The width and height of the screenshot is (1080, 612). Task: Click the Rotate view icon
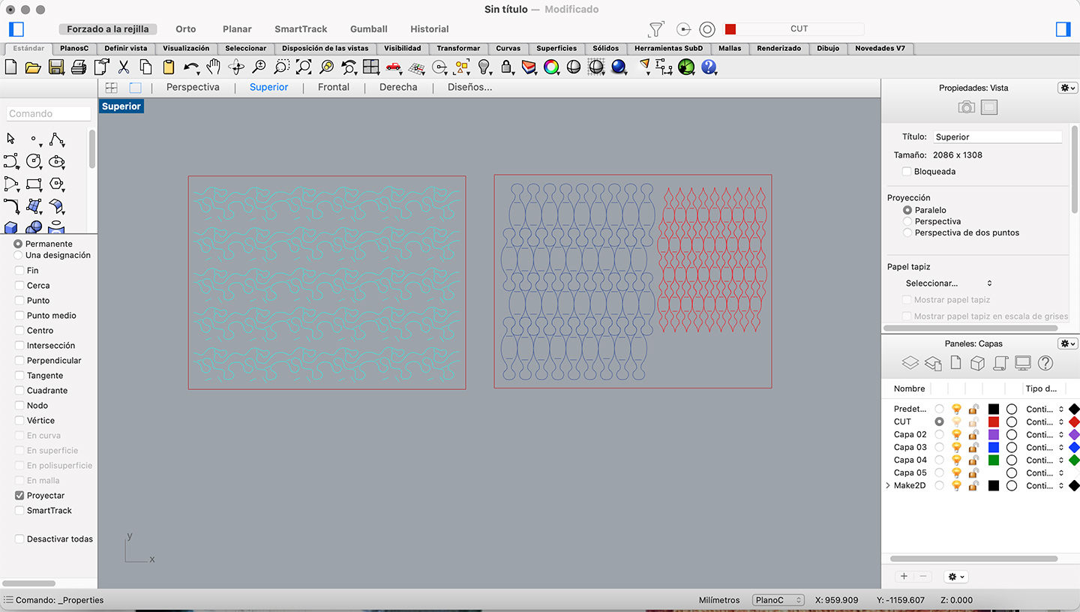[x=236, y=67]
